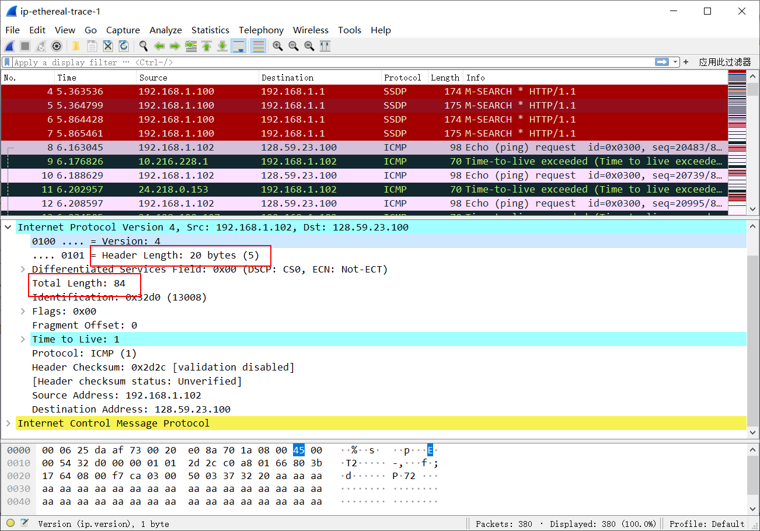This screenshot has height=531, width=760.
Task: Expand the Flags: 0x00 row
Action: pos(23,311)
